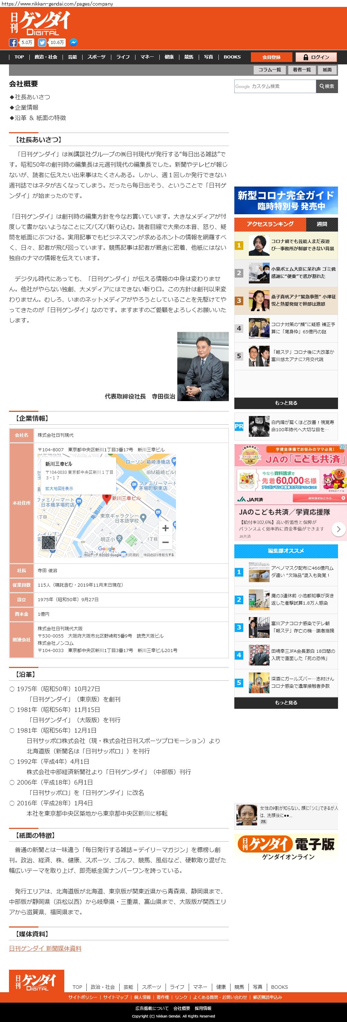Zoom in on the map with plus button
Image resolution: width=347 pixels, height=1022 pixels.
[x=166, y=528]
